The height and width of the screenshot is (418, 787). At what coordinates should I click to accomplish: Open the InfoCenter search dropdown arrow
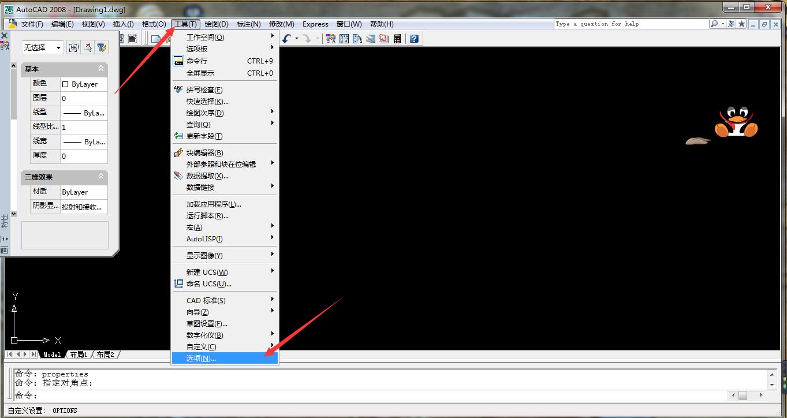point(722,24)
